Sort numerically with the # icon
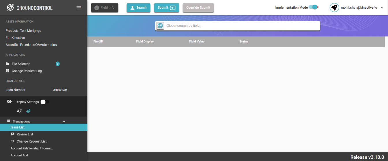This screenshot has height=161, width=388. (28, 111)
